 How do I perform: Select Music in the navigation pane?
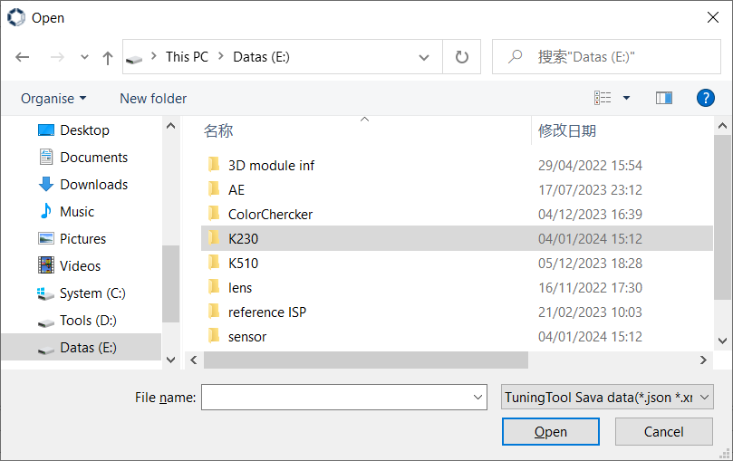[77, 212]
